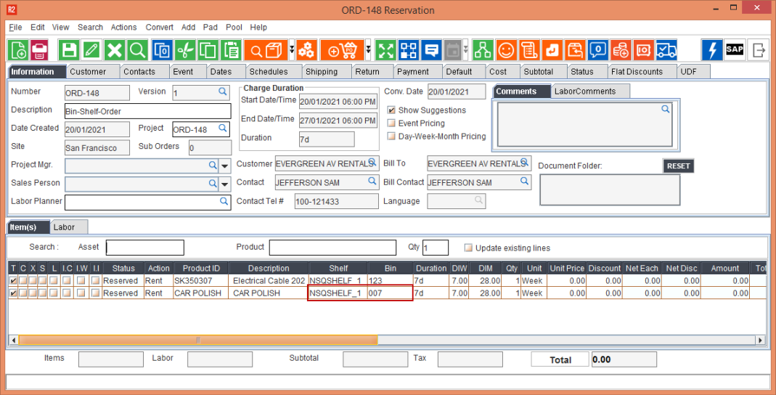Switch to the Shipping tab
Image resolution: width=776 pixels, height=395 pixels.
321,72
